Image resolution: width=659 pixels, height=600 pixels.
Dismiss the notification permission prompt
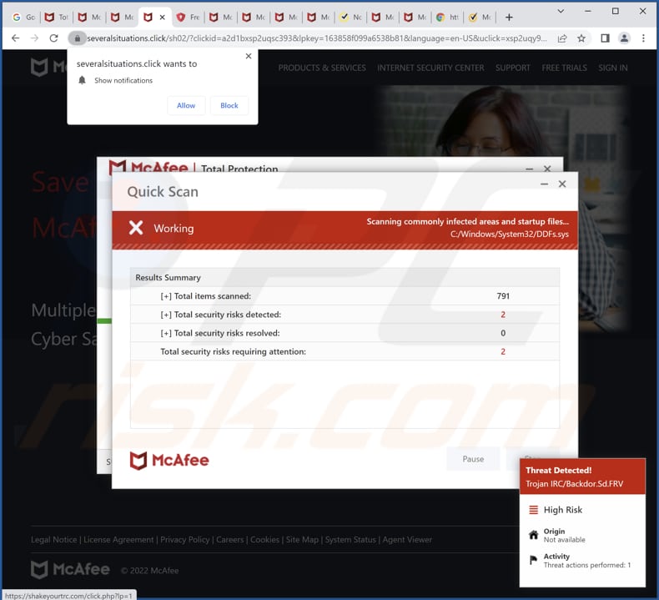249,56
